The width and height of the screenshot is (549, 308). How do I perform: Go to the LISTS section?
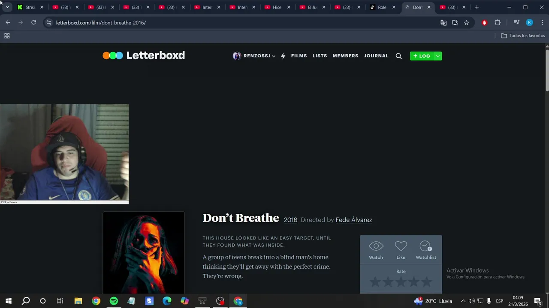[320, 56]
